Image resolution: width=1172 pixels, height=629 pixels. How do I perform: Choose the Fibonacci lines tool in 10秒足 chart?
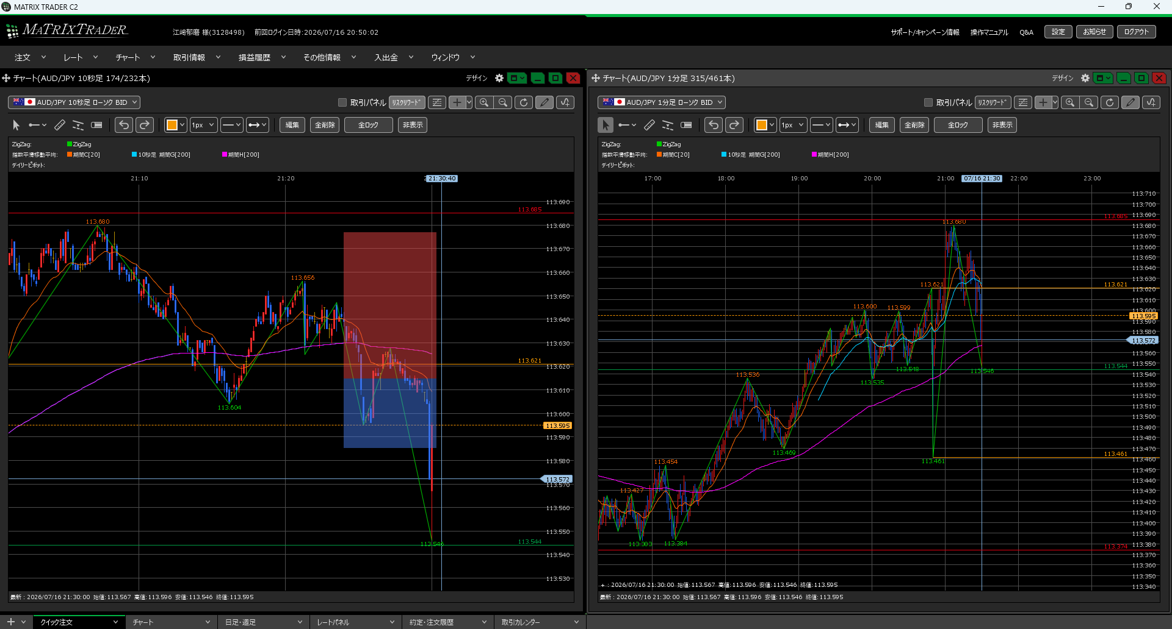click(x=78, y=125)
